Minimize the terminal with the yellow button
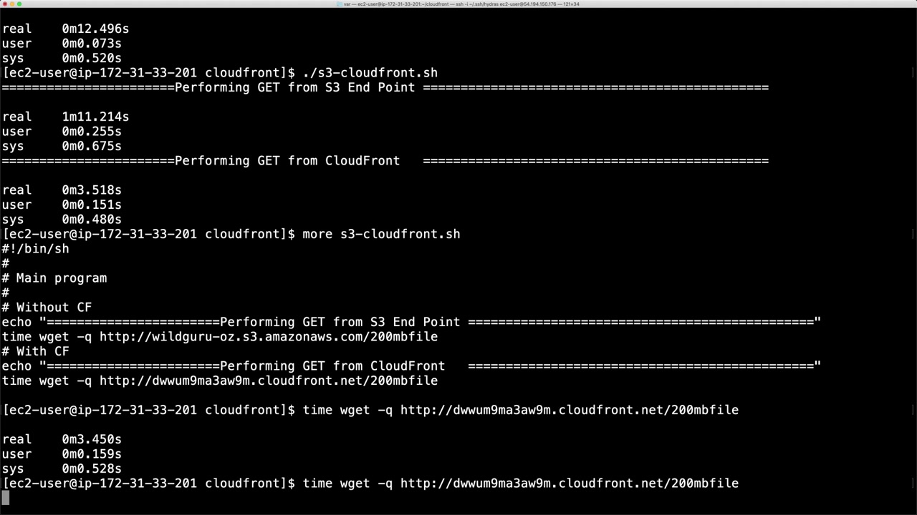 tap(11, 4)
